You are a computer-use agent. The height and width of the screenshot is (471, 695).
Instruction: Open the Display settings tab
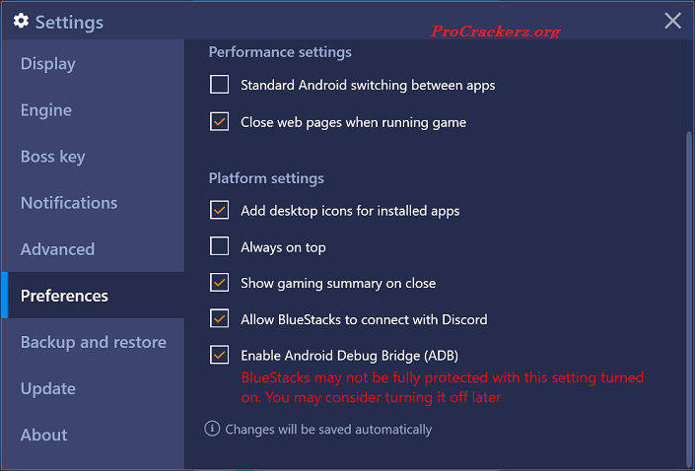(x=48, y=64)
